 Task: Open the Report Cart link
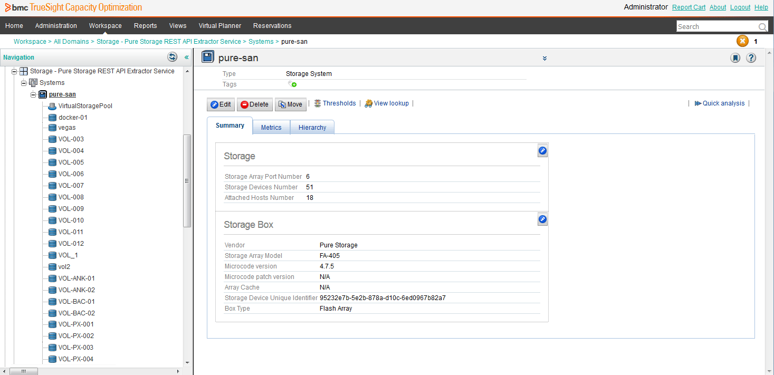point(689,7)
